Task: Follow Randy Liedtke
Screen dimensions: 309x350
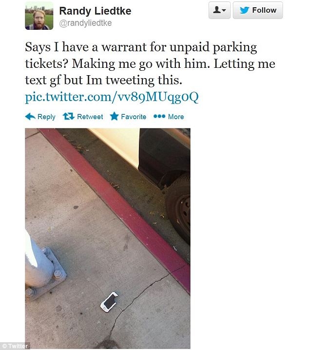Action: coord(258,10)
